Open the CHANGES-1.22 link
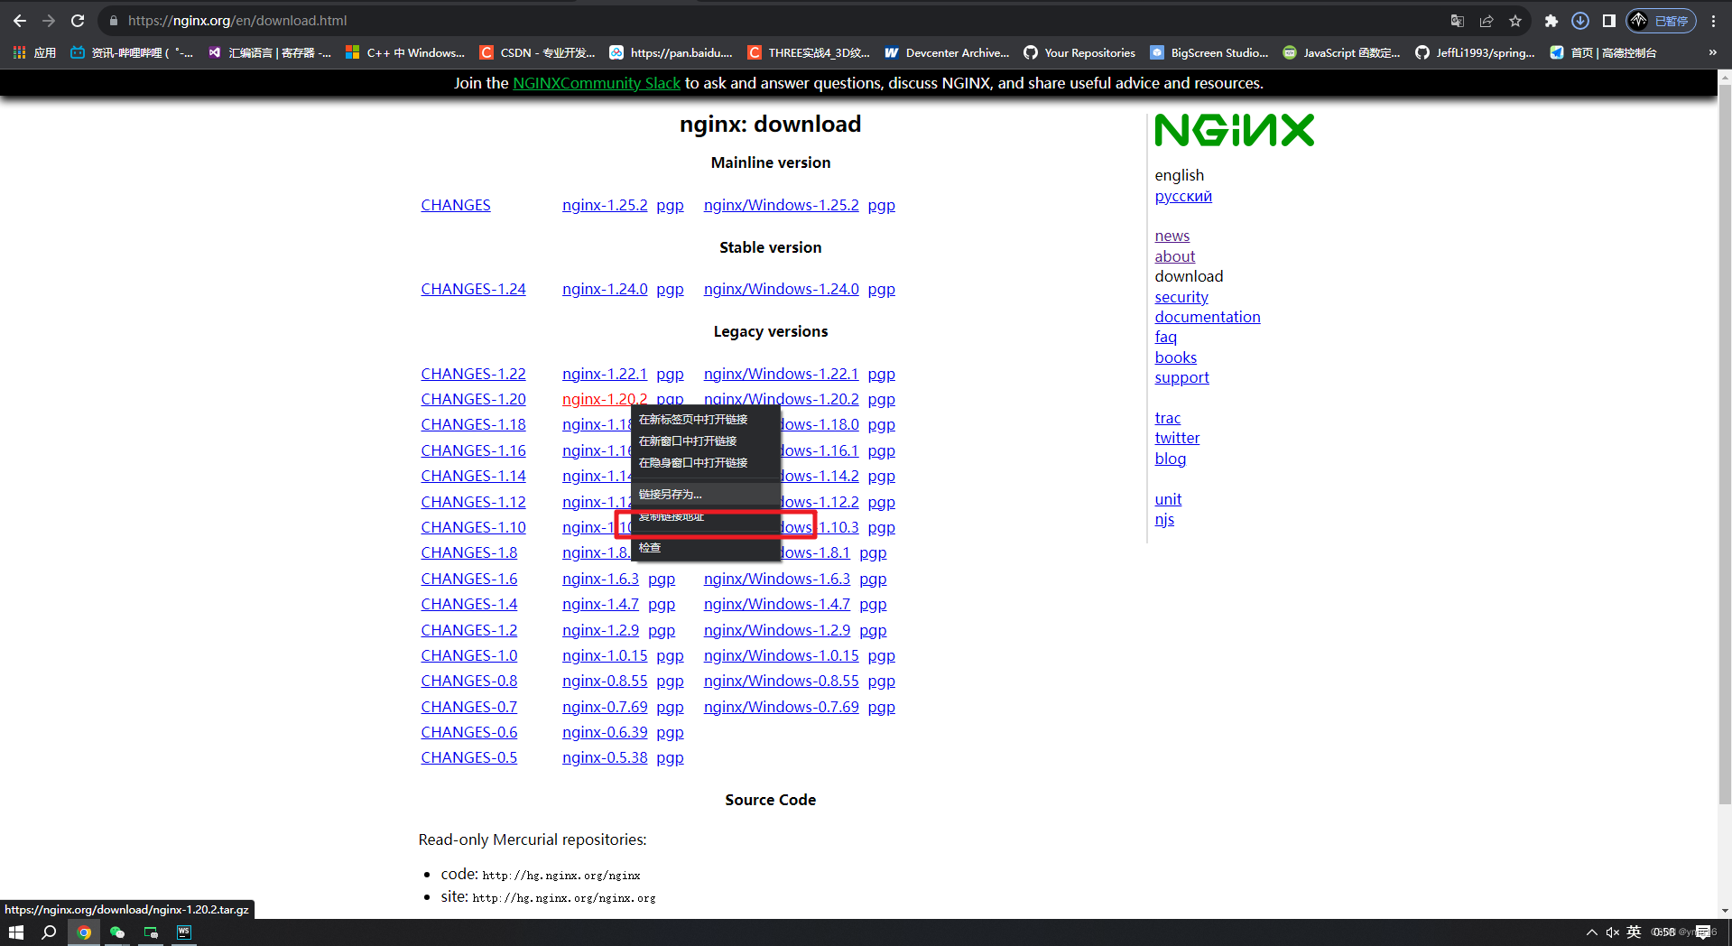Viewport: 1732px width, 946px height. (473, 374)
